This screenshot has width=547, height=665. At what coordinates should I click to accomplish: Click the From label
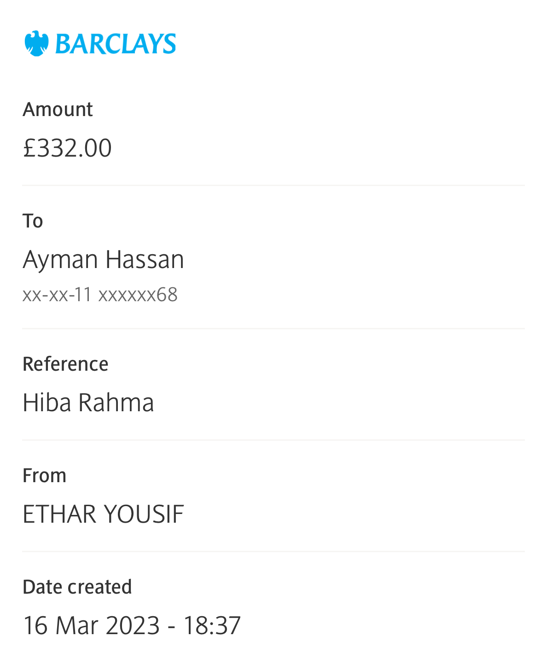[44, 476]
